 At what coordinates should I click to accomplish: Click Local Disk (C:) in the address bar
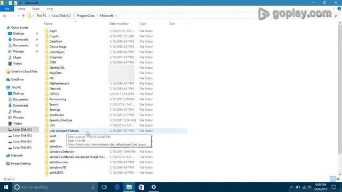tap(61, 15)
